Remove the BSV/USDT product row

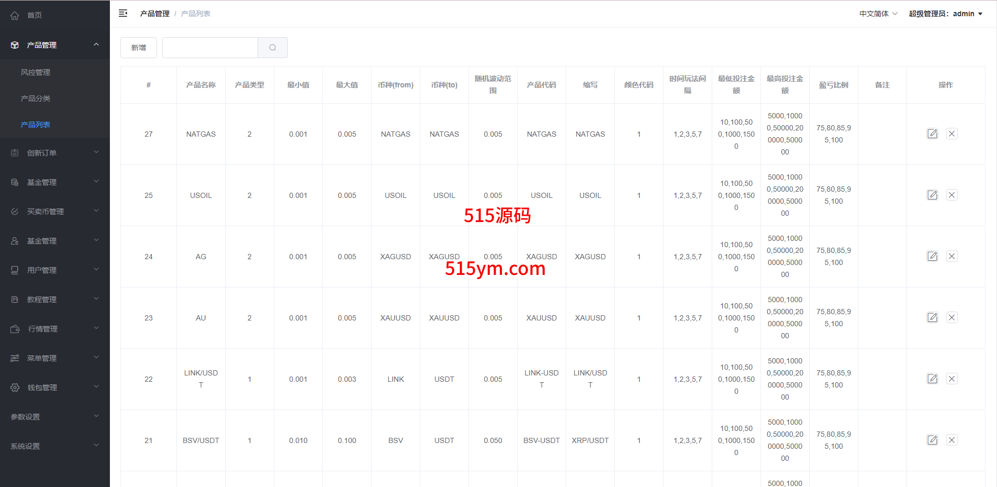[x=951, y=440]
